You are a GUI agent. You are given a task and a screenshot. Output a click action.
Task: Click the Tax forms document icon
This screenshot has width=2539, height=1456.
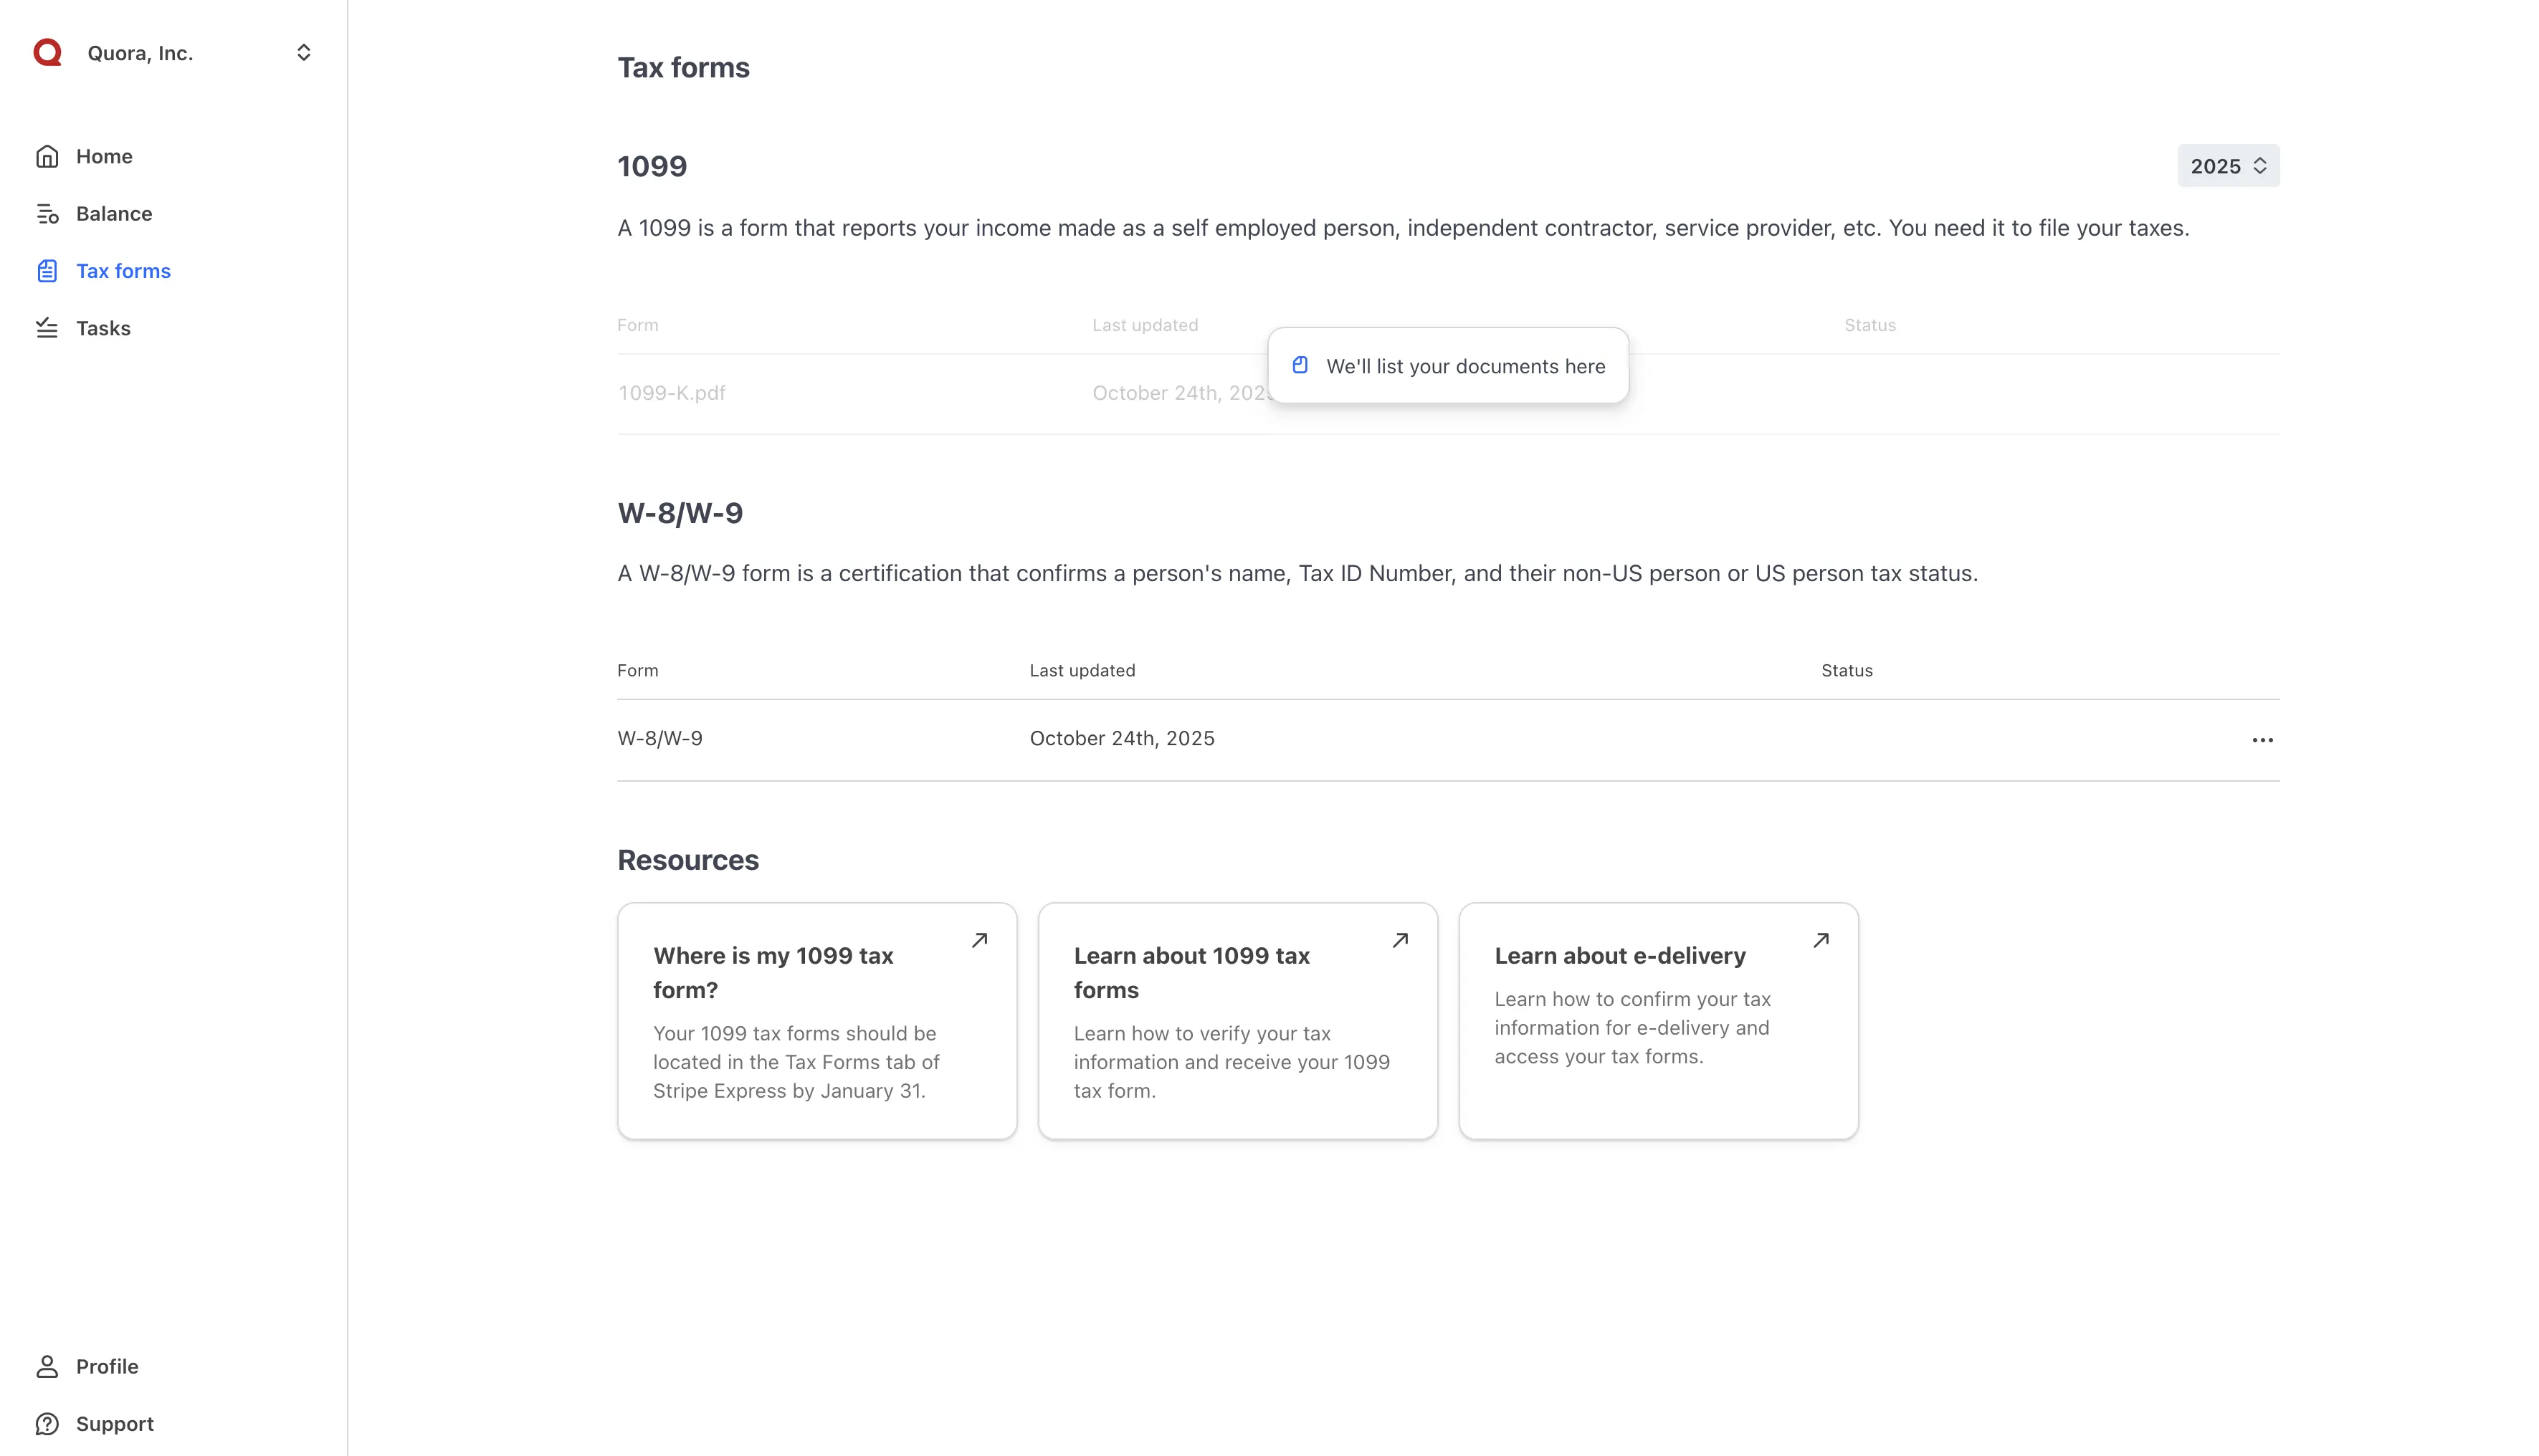[47, 271]
